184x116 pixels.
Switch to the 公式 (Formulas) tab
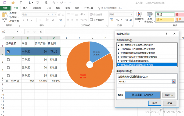48,8
